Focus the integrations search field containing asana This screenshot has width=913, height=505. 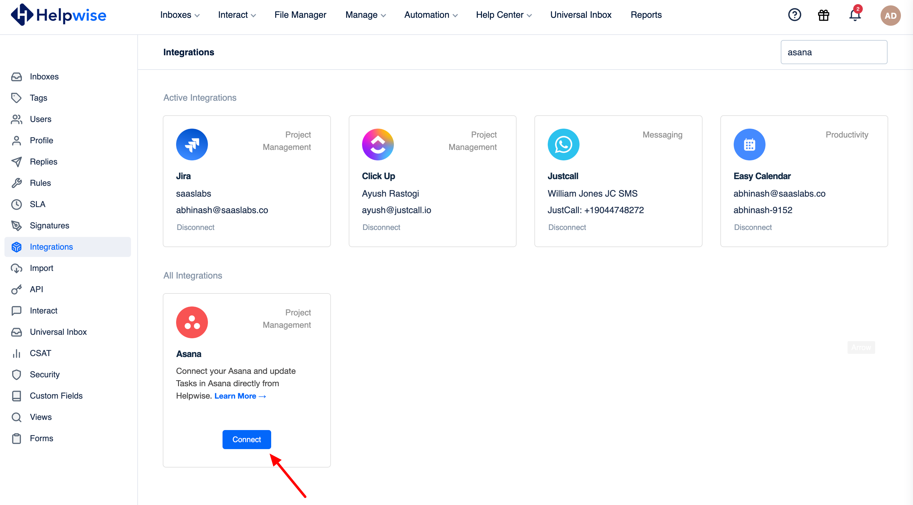coord(834,52)
